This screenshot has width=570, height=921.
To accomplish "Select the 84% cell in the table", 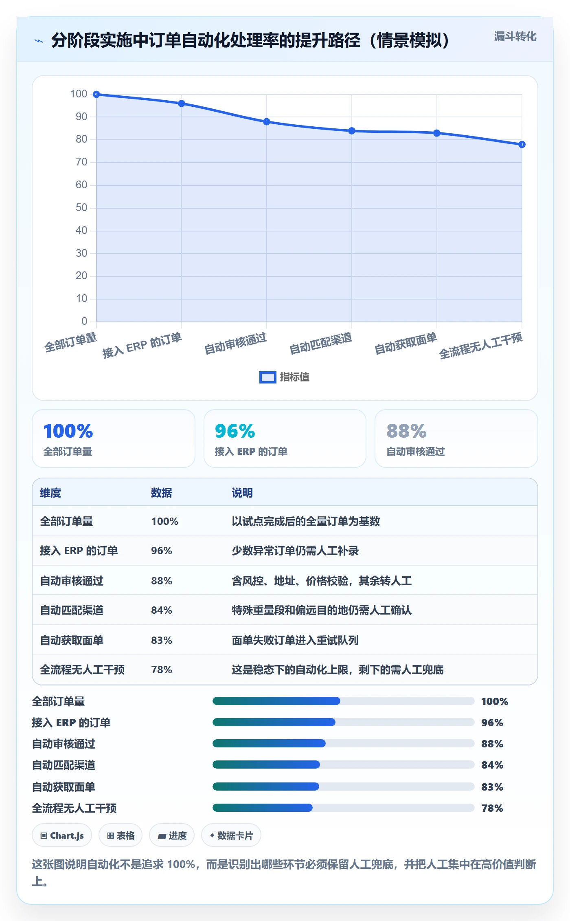I will pos(162,610).
